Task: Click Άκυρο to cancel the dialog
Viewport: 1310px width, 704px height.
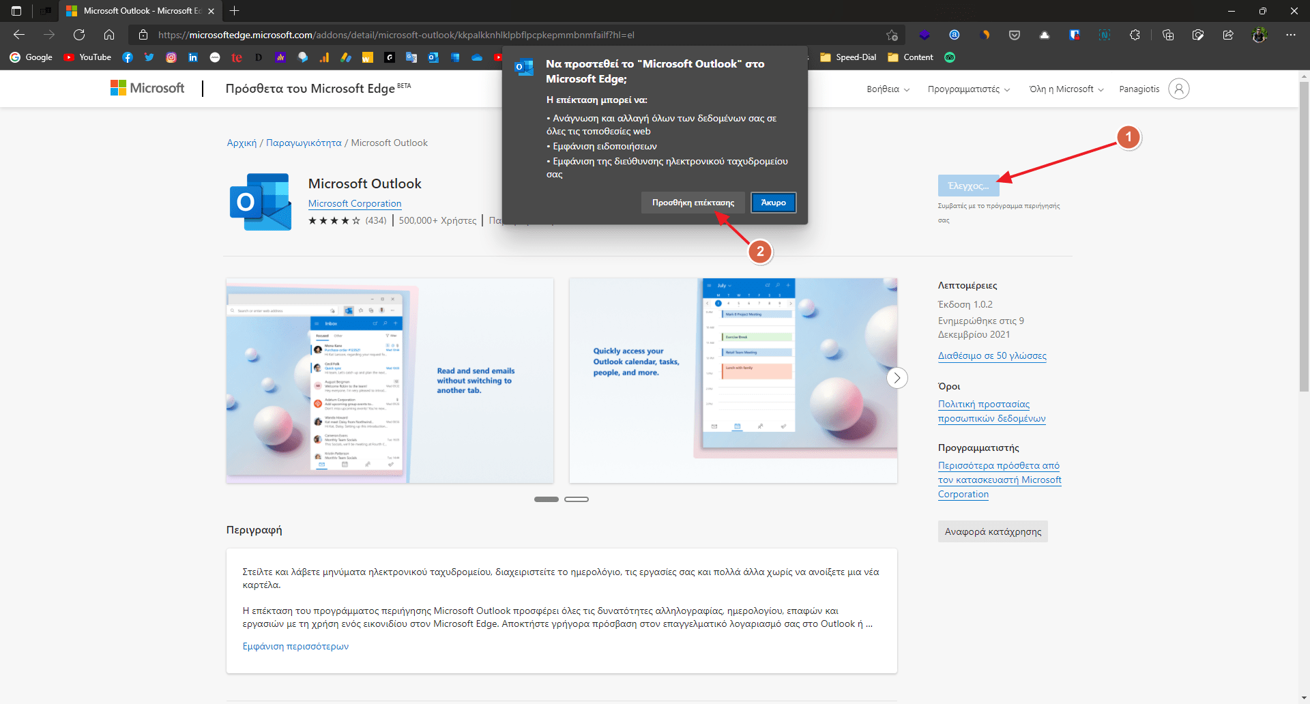Action: click(773, 203)
